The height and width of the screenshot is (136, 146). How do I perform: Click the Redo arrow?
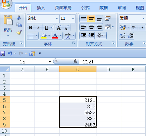coord(21,53)
